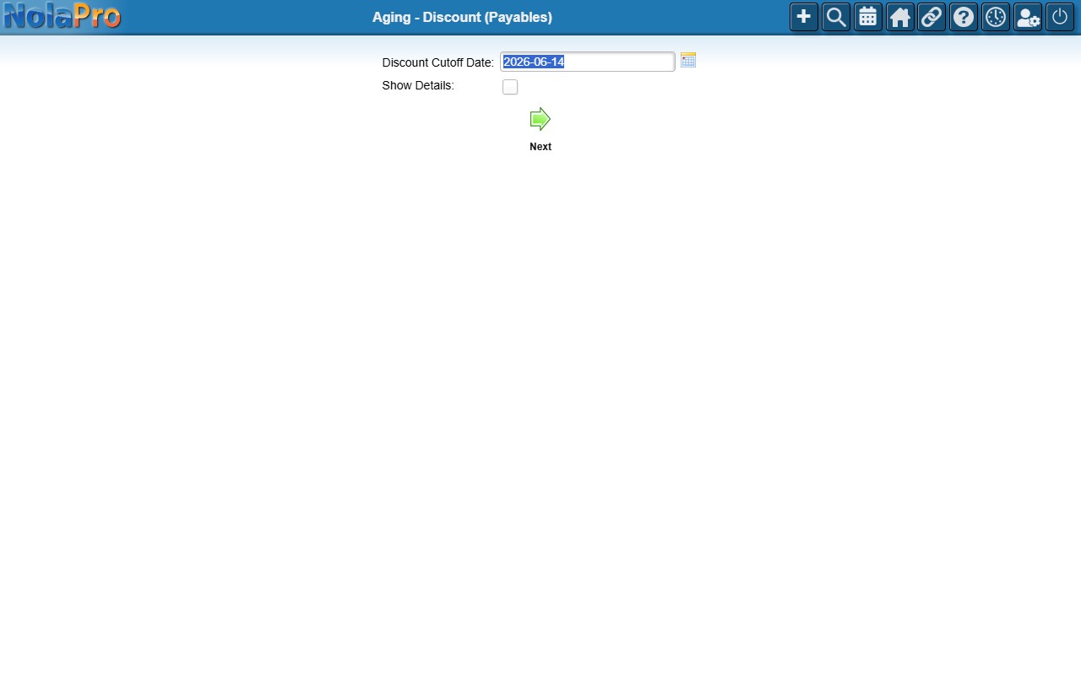Image resolution: width=1081 pixels, height=675 pixels.
Task: Click the Next label under arrow
Action: click(x=540, y=147)
